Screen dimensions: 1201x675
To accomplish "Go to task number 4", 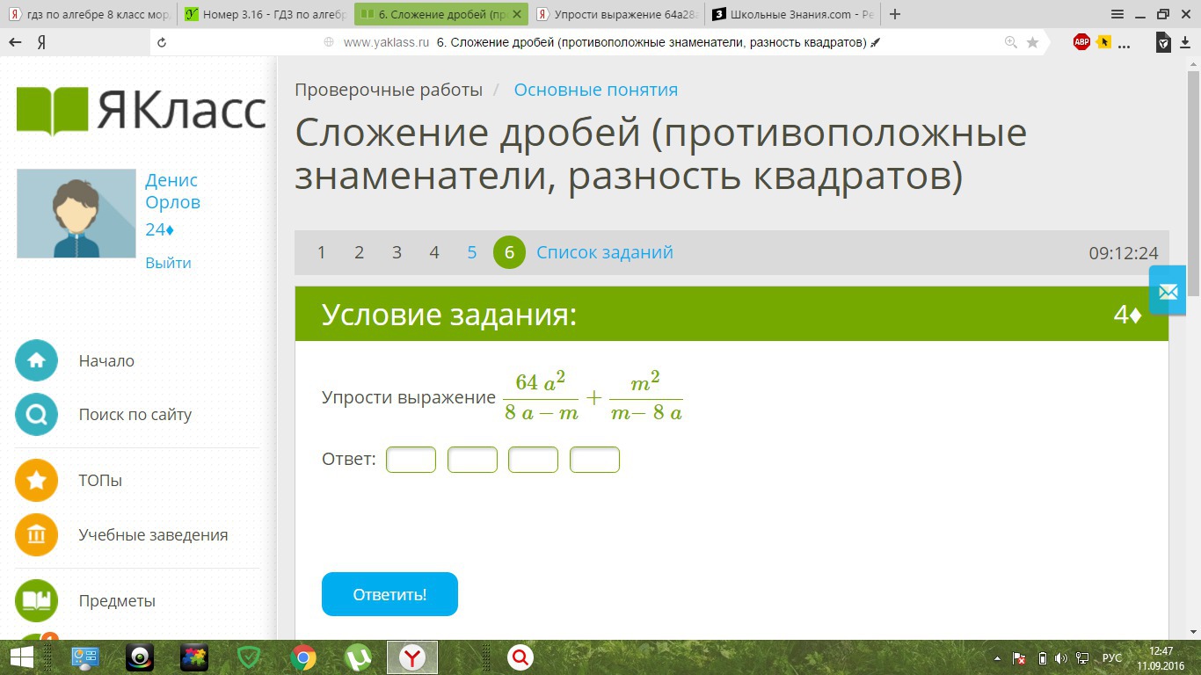I will pos(434,252).
